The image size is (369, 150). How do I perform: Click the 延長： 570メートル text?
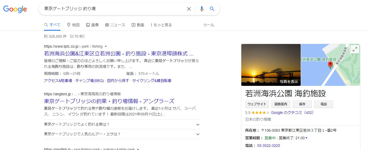click(143, 74)
